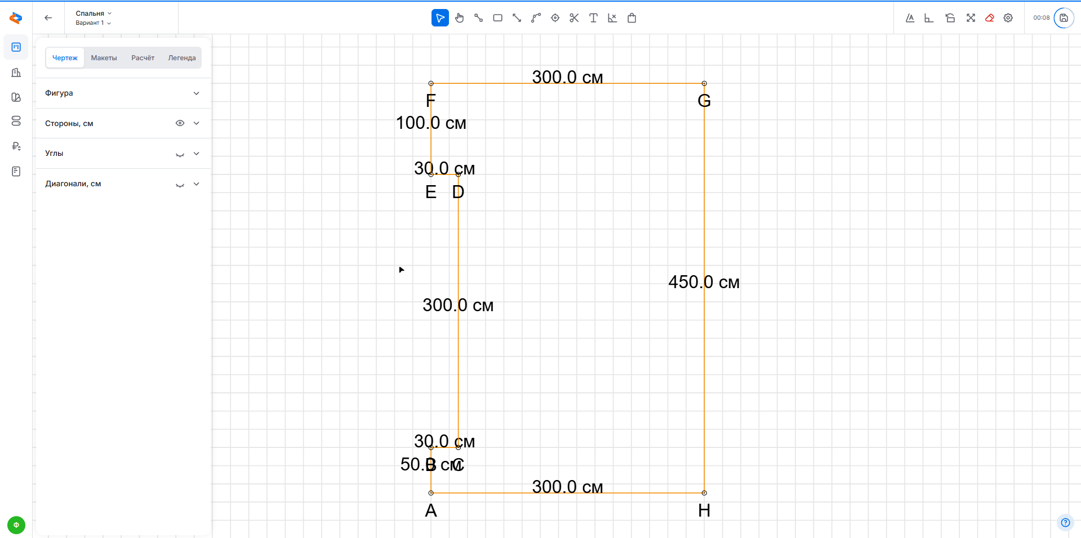The width and height of the screenshot is (1081, 538).
Task: Click the back arrow button
Action: pyautogui.click(x=48, y=18)
